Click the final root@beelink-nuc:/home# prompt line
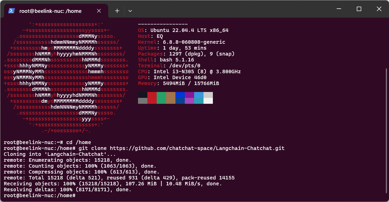Image resolution: width=389 pixels, height=202 pixels. click(40, 195)
